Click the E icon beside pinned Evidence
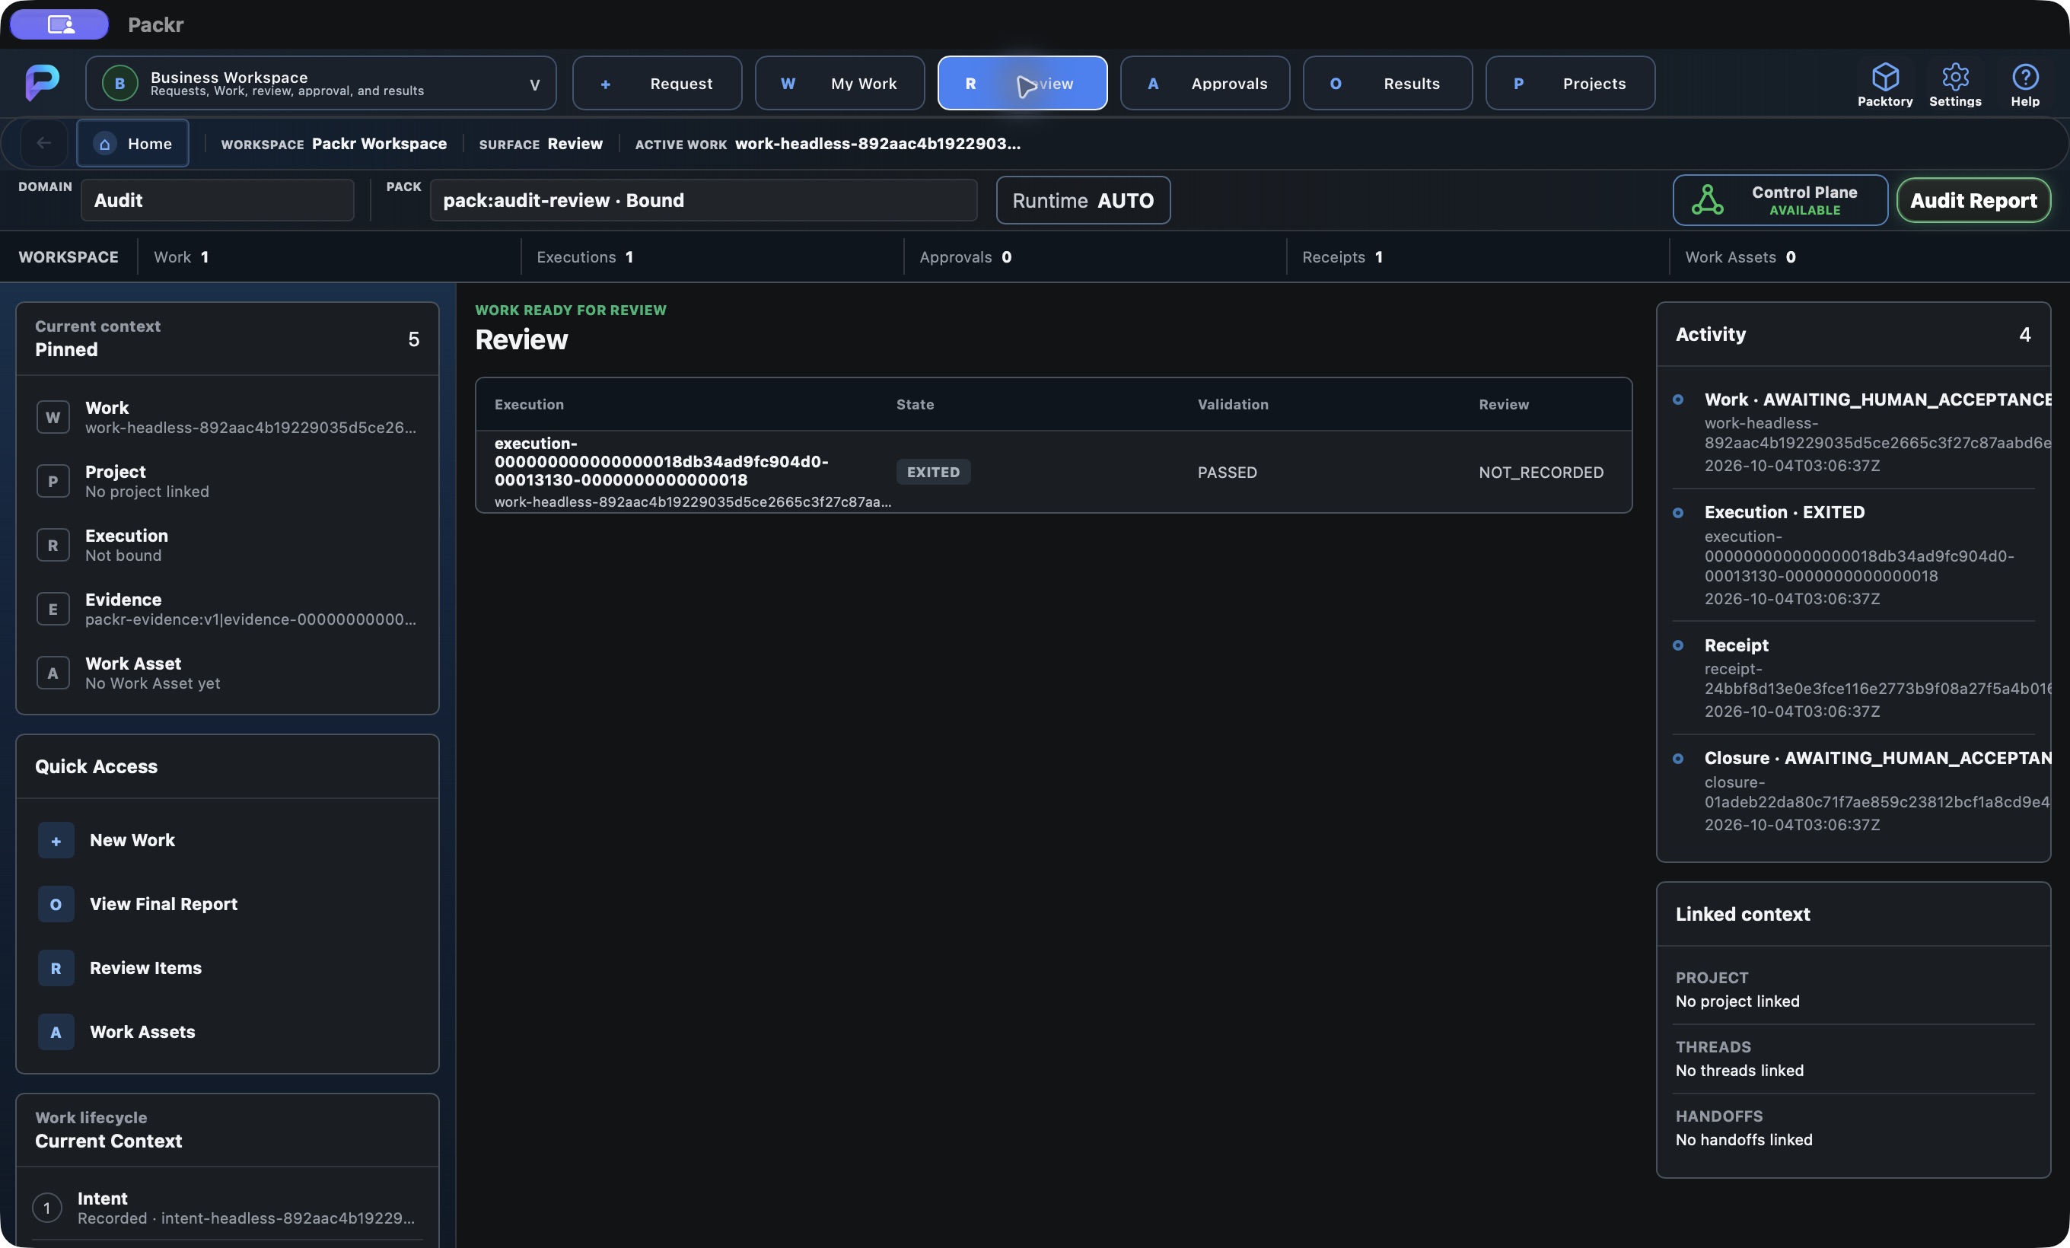This screenshot has width=2070, height=1248. pyautogui.click(x=53, y=609)
